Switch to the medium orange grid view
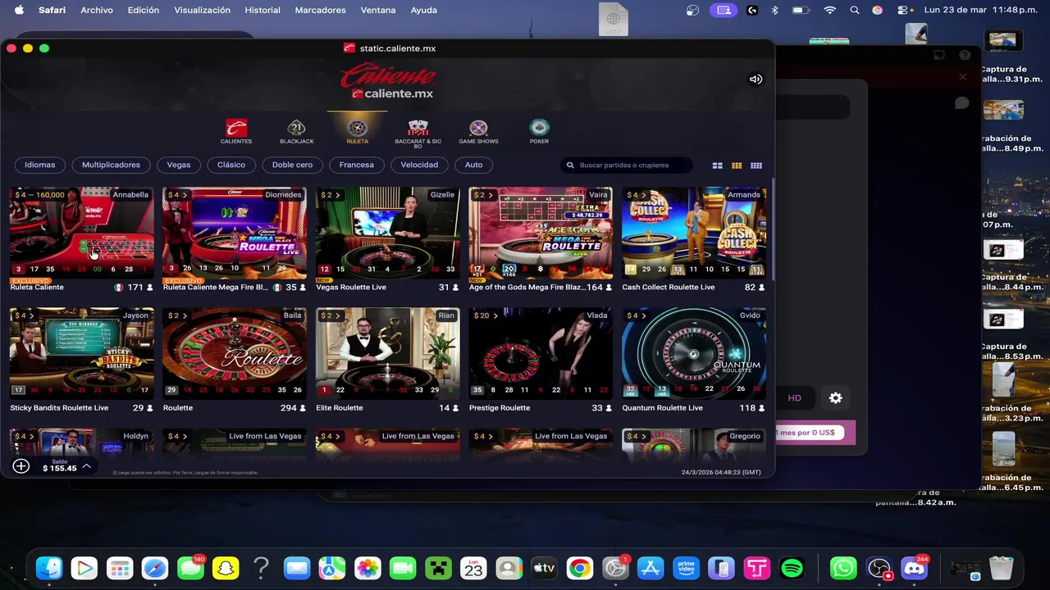This screenshot has height=590, width=1050. [x=737, y=166]
